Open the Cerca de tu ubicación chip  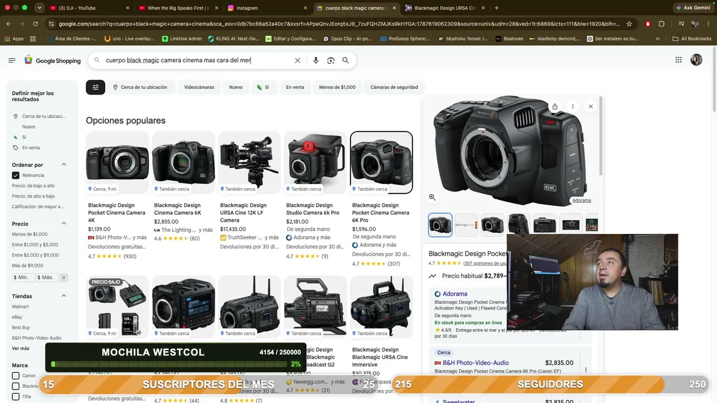point(140,87)
